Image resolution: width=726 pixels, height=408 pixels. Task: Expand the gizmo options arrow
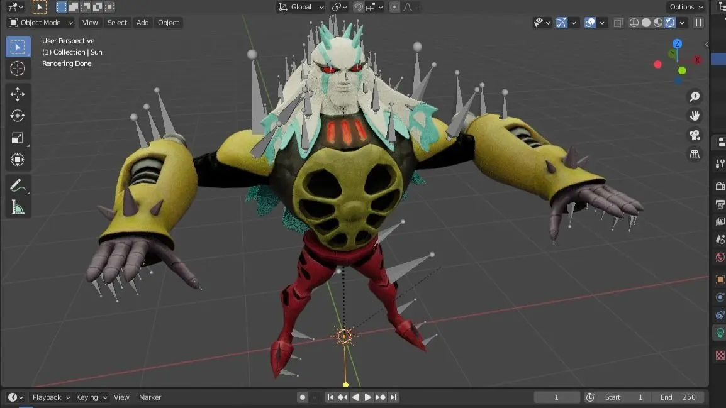click(x=574, y=23)
